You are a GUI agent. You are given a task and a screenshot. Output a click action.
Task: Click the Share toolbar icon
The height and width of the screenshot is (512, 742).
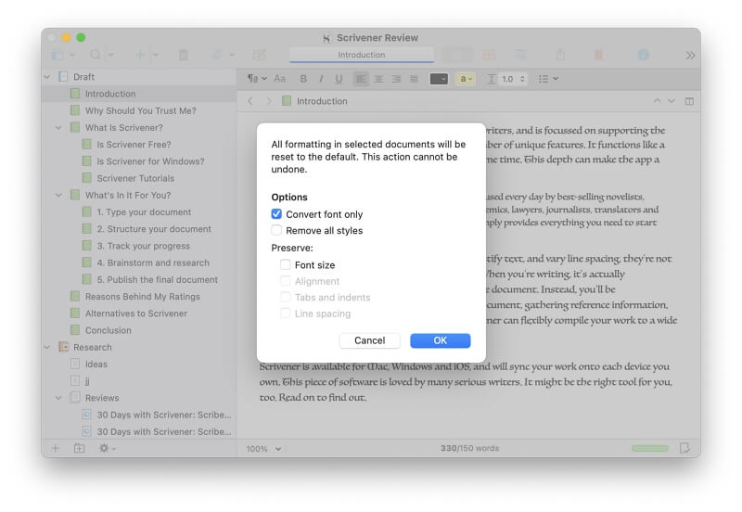click(560, 55)
